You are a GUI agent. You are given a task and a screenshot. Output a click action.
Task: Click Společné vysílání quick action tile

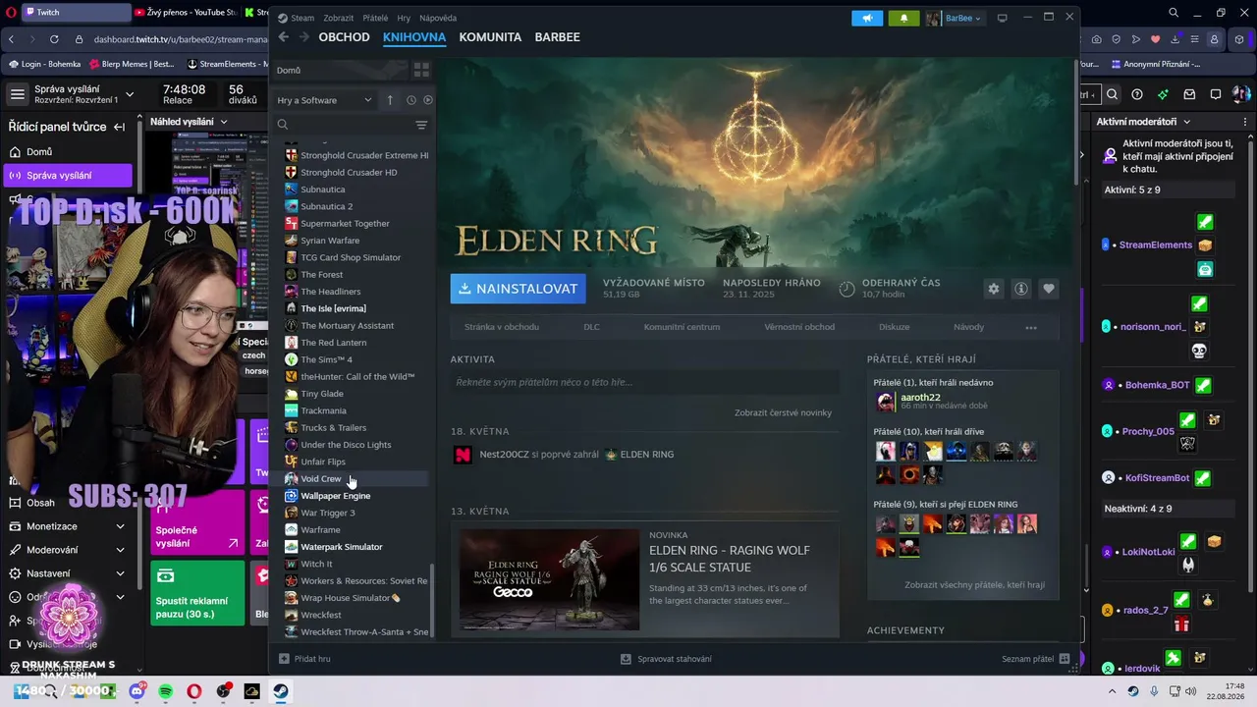click(197, 521)
